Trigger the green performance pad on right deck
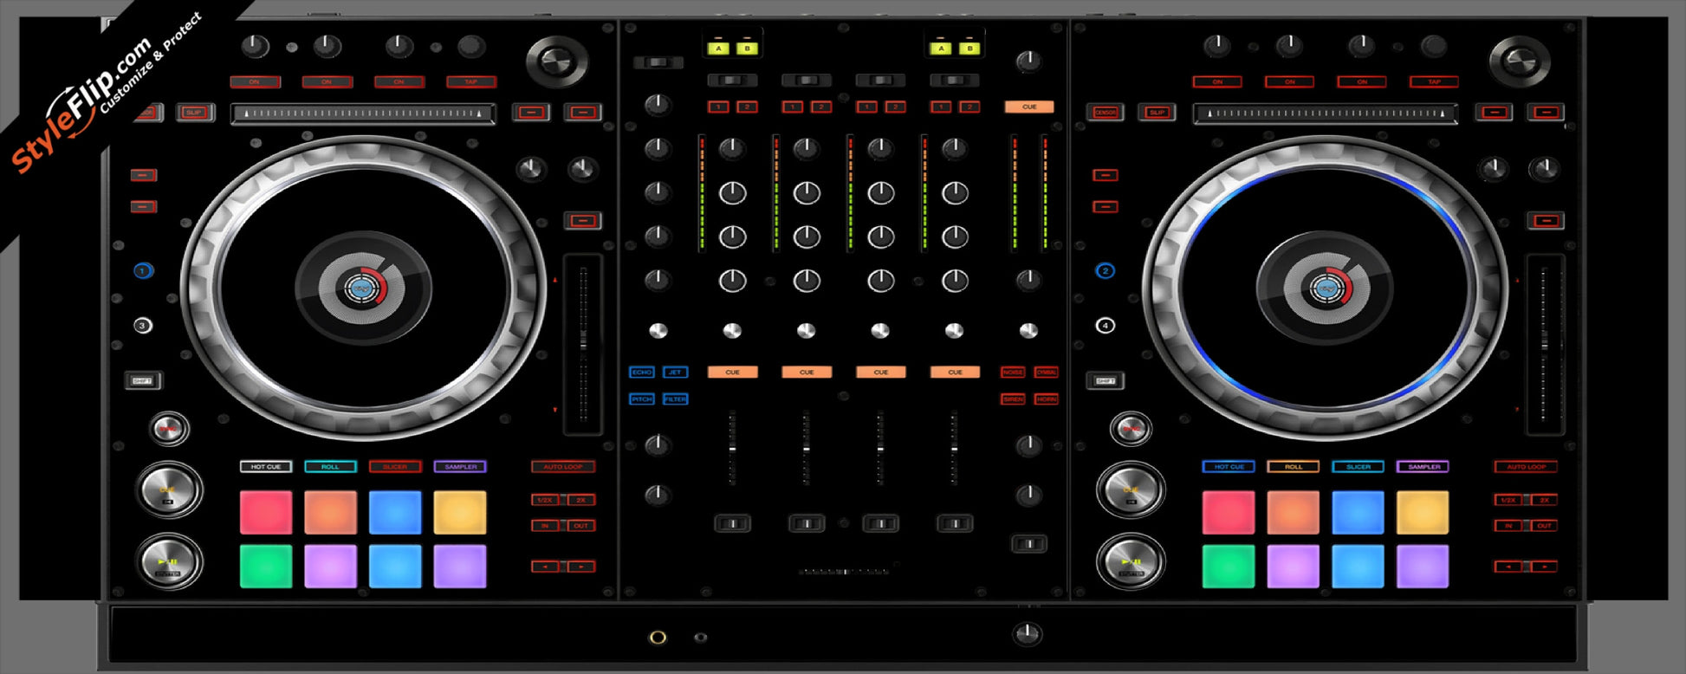 pos(1229,566)
